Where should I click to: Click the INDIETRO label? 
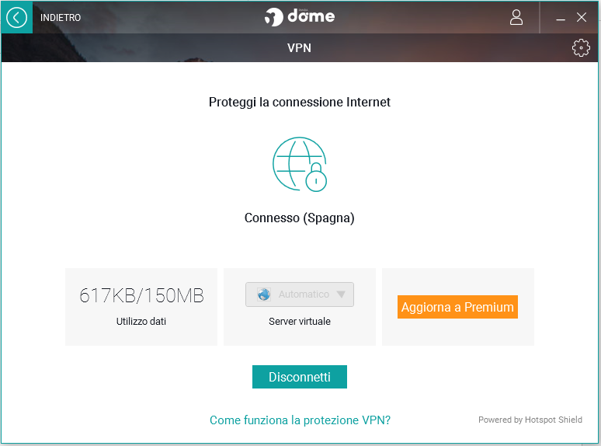click(x=61, y=18)
